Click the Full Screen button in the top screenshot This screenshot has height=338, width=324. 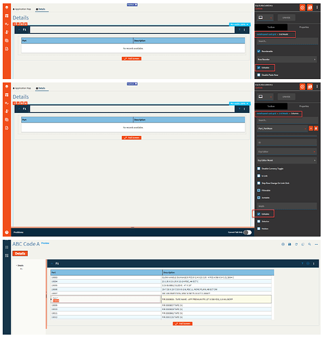(132, 59)
